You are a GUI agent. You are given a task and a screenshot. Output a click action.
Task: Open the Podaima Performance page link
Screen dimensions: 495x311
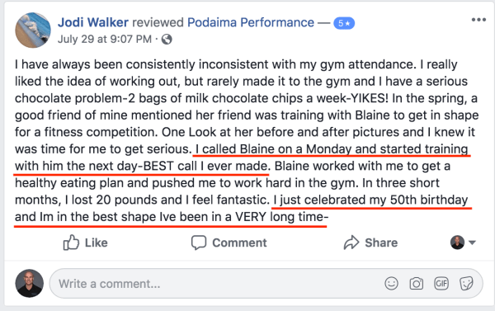click(x=251, y=22)
